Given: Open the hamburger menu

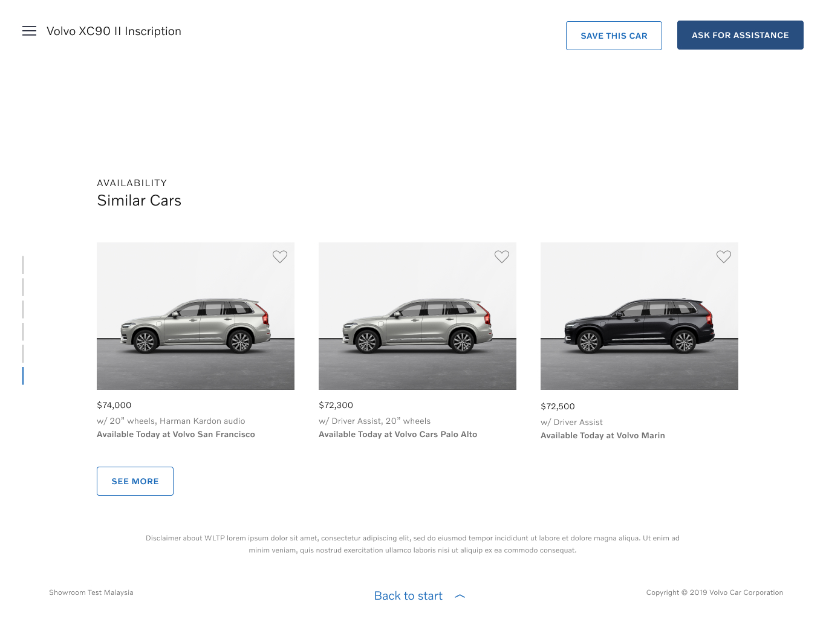Looking at the screenshot, I should [x=29, y=31].
